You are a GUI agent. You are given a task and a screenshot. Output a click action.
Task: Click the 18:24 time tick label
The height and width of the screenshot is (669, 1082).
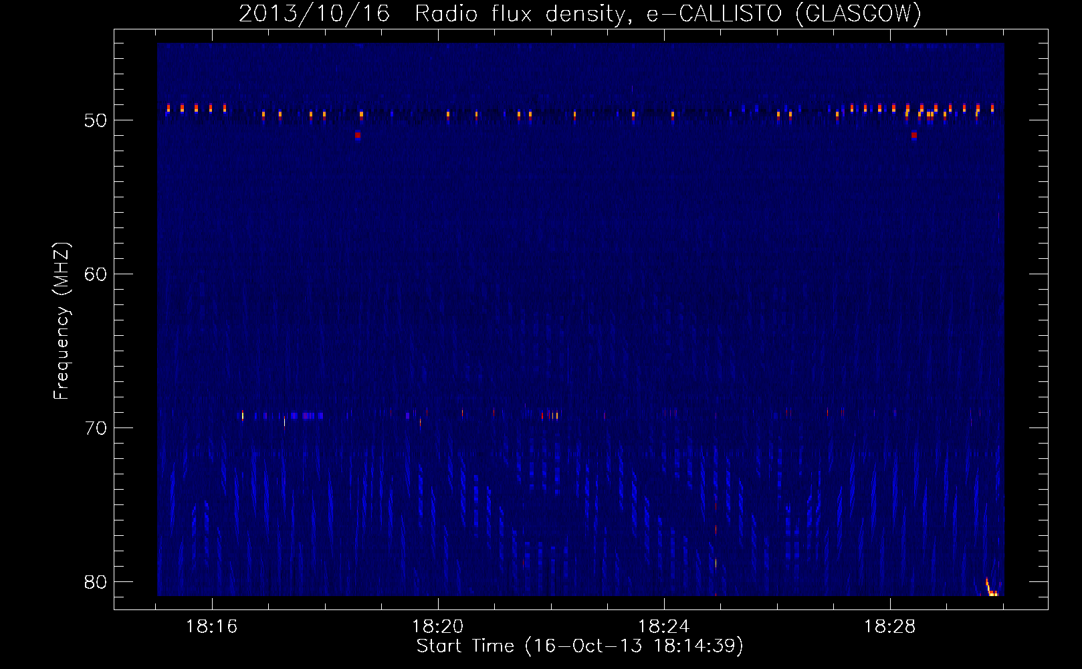click(664, 627)
